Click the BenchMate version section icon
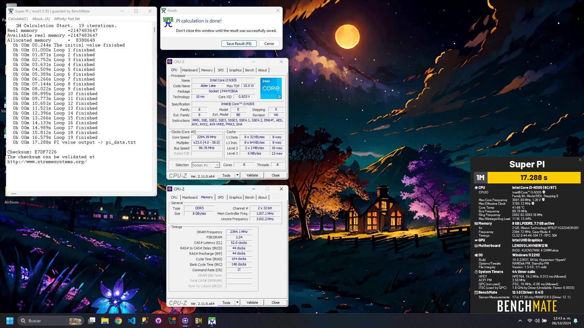The image size is (584, 328). pyautogui.click(x=476, y=292)
